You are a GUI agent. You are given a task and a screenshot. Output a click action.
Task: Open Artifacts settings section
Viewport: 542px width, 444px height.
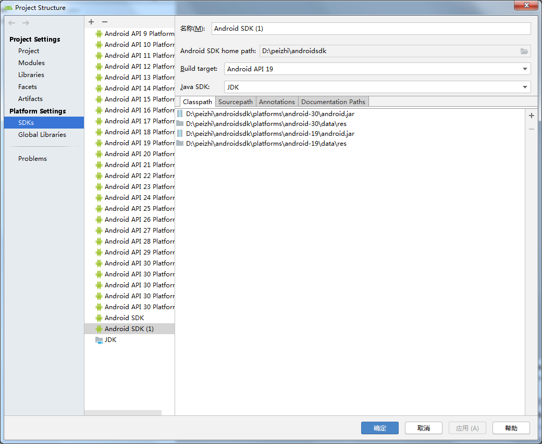coord(30,99)
